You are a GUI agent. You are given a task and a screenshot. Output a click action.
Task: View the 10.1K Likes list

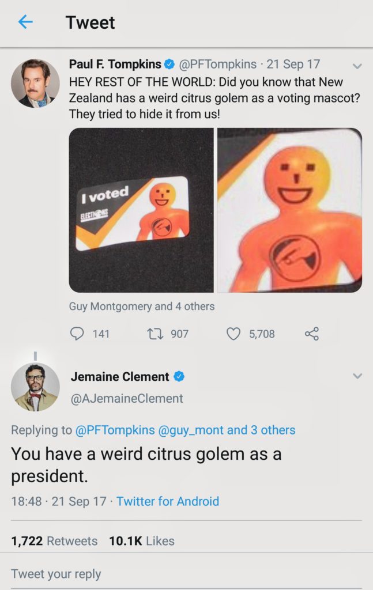142,540
